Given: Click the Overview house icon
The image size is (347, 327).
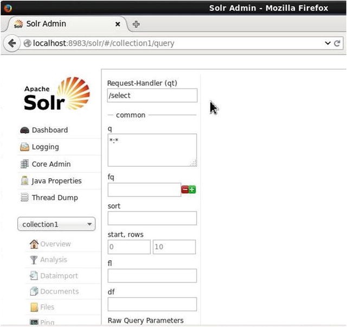Looking at the screenshot, I should tap(34, 244).
